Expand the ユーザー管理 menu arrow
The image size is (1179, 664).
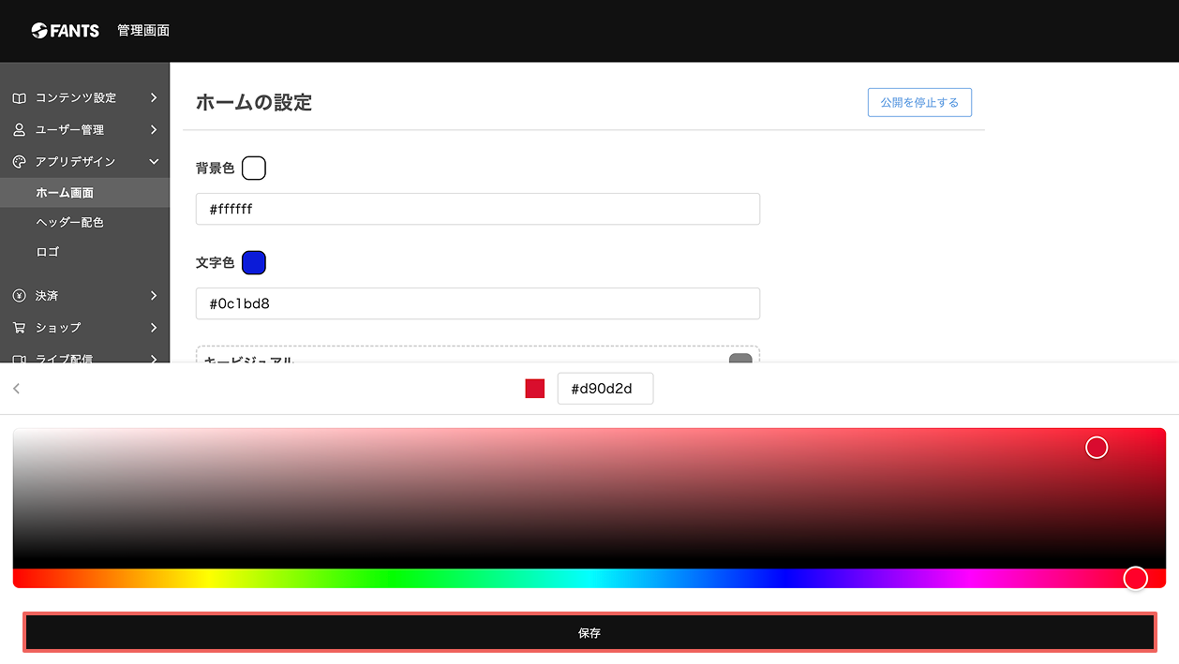point(154,130)
